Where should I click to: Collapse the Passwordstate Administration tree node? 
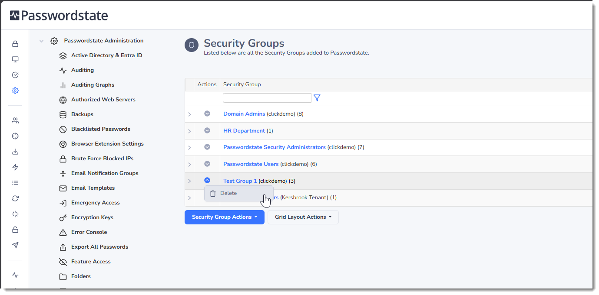pyautogui.click(x=42, y=41)
